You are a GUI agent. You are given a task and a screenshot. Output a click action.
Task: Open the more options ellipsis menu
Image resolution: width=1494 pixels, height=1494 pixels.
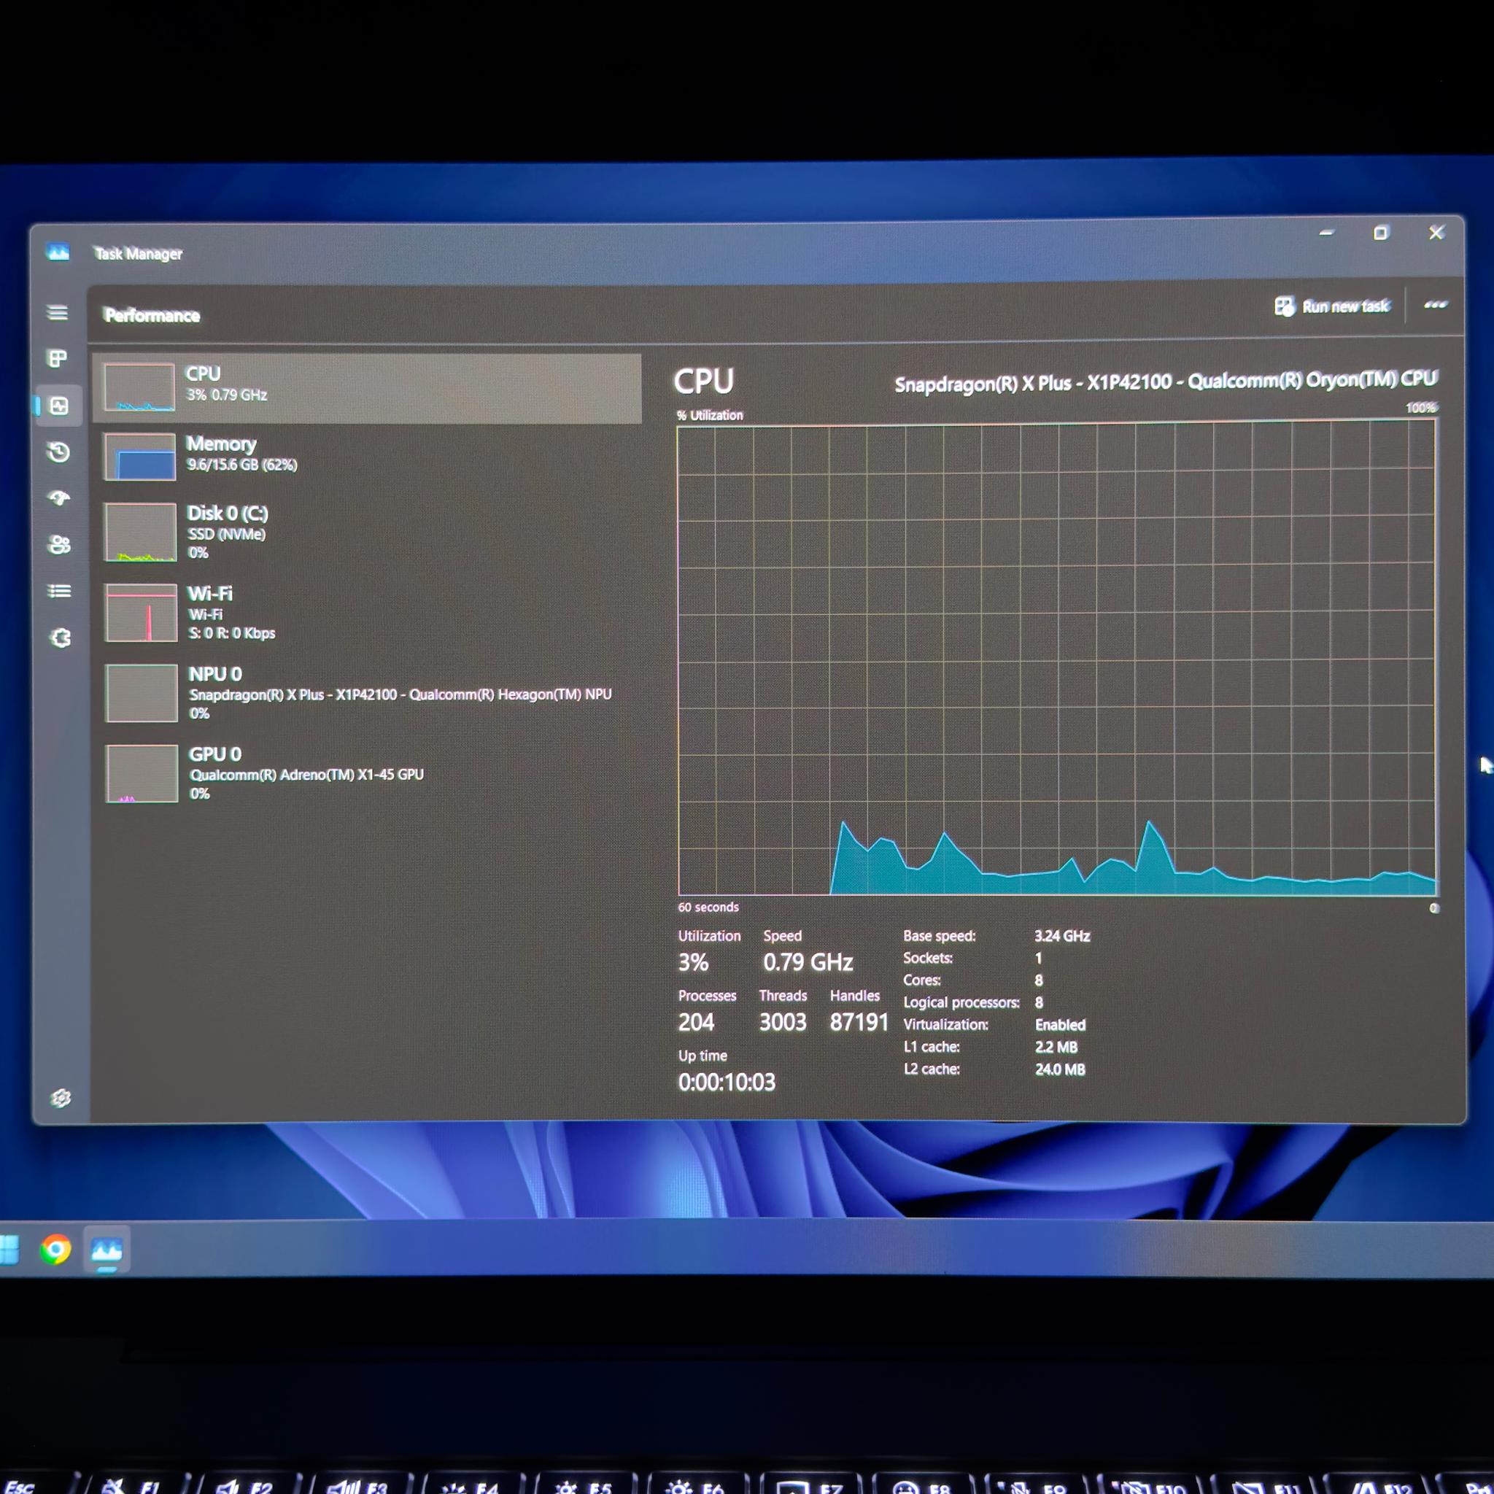(1435, 305)
